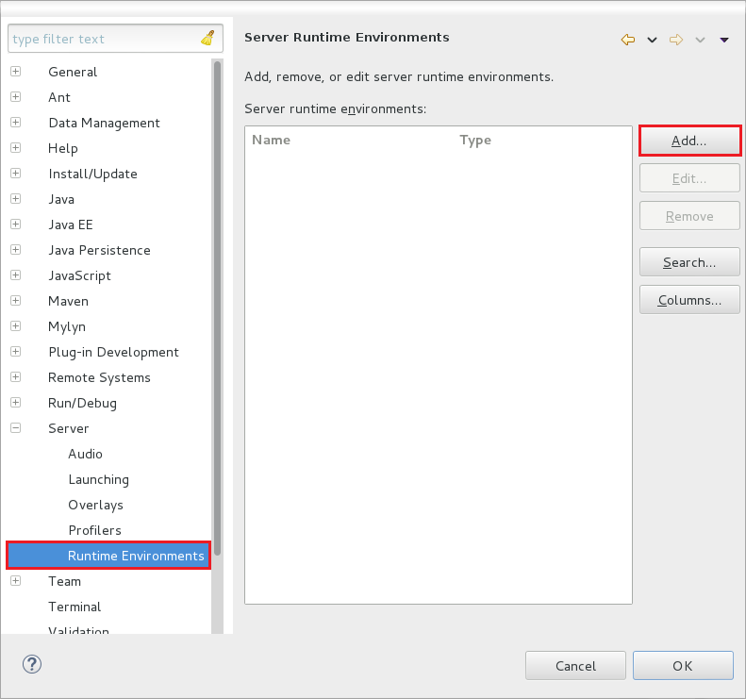The image size is (746, 699).
Task: Select Mylyn preference category
Action: (67, 327)
